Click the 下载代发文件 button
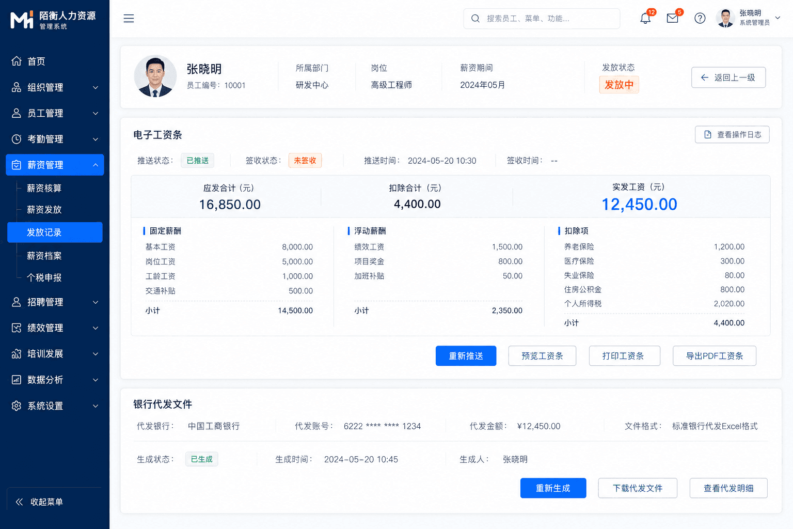Screen dimensions: 793x529 (638, 488)
